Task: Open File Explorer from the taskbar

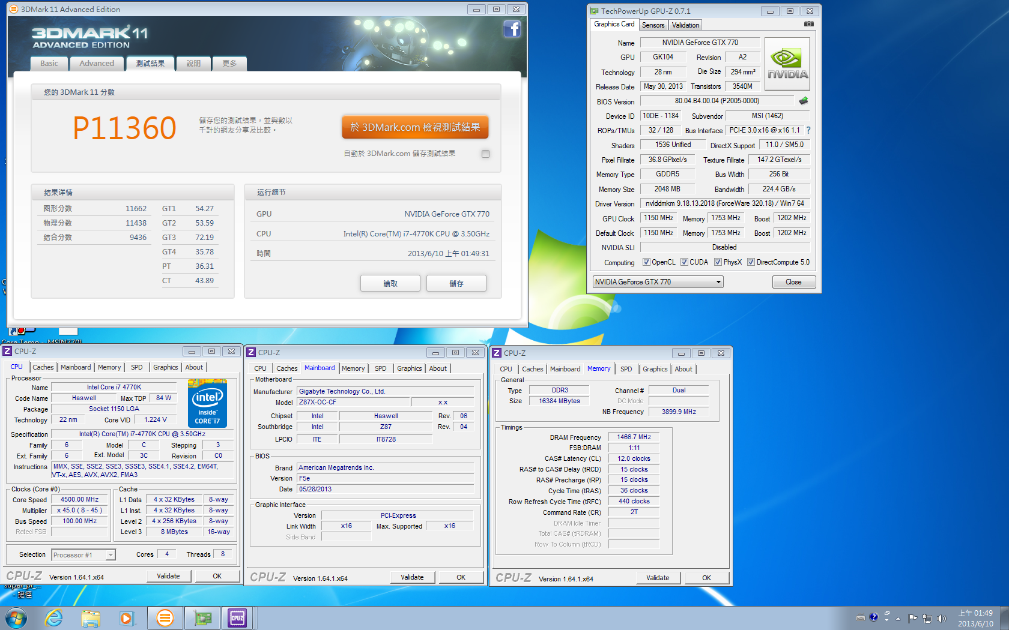Action: tap(91, 618)
